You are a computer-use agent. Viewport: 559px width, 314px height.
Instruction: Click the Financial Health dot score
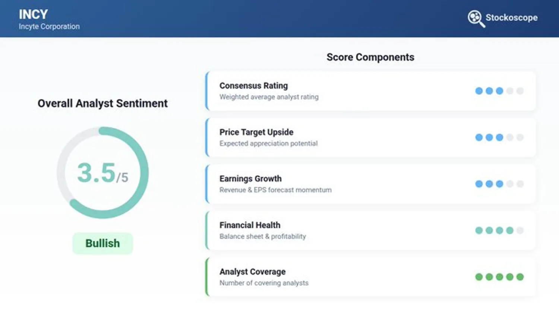499,230
